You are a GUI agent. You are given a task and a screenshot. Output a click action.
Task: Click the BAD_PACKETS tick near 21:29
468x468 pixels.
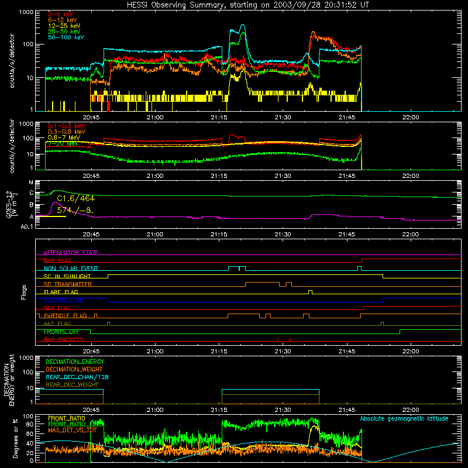[x=278, y=339]
